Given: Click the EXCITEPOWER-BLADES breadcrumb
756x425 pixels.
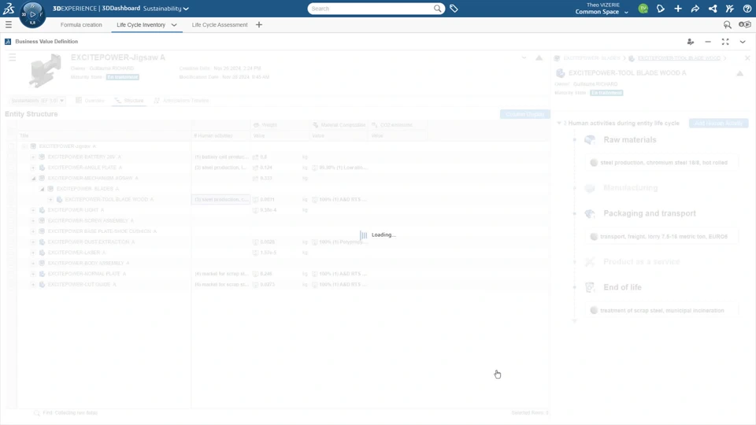Looking at the screenshot, I should pos(591,57).
